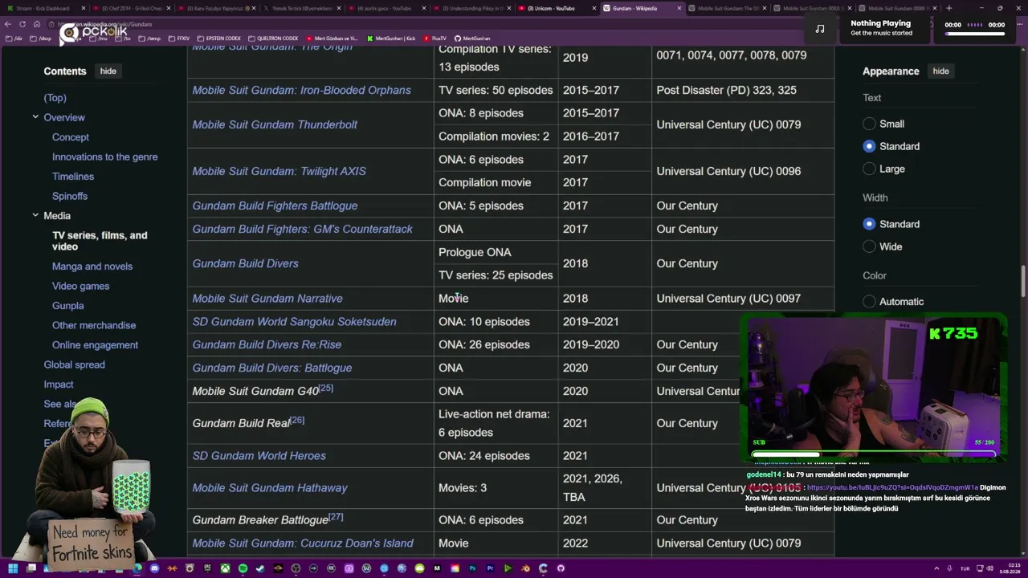Hide the Appearance panel

click(x=940, y=71)
